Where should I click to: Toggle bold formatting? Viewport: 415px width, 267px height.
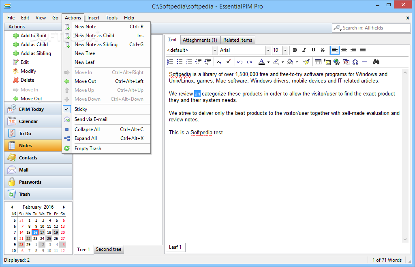(x=295, y=50)
